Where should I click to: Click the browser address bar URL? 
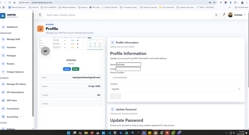[x=42, y=2]
